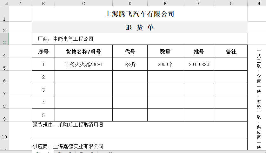The image size is (266, 153).
Task: Select column C header
Action: [x=83, y=3]
